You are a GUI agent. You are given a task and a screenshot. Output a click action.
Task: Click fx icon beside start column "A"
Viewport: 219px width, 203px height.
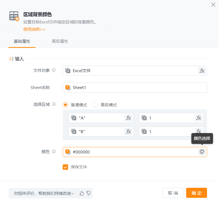point(128,118)
